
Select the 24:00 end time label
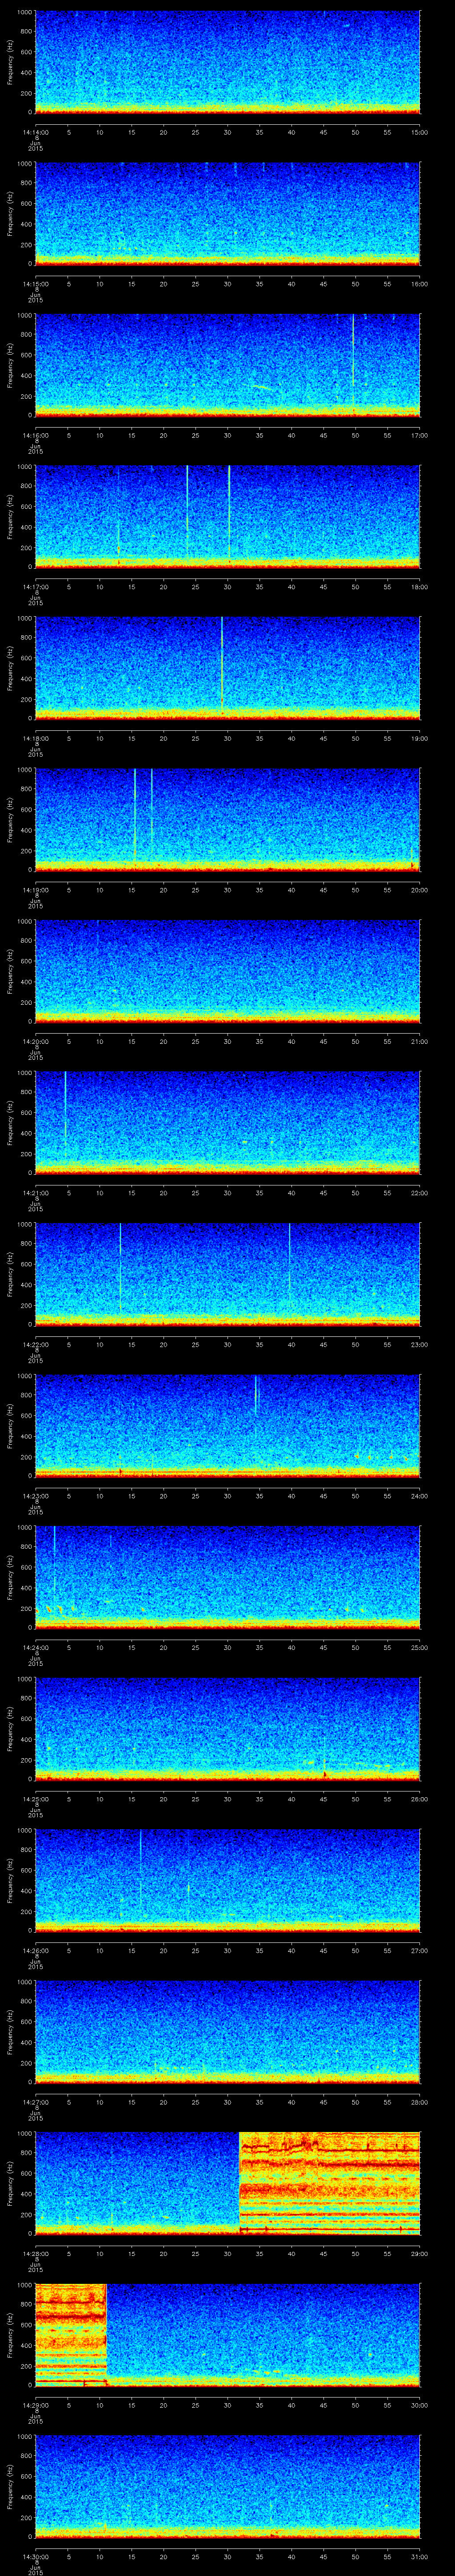[x=419, y=1496]
